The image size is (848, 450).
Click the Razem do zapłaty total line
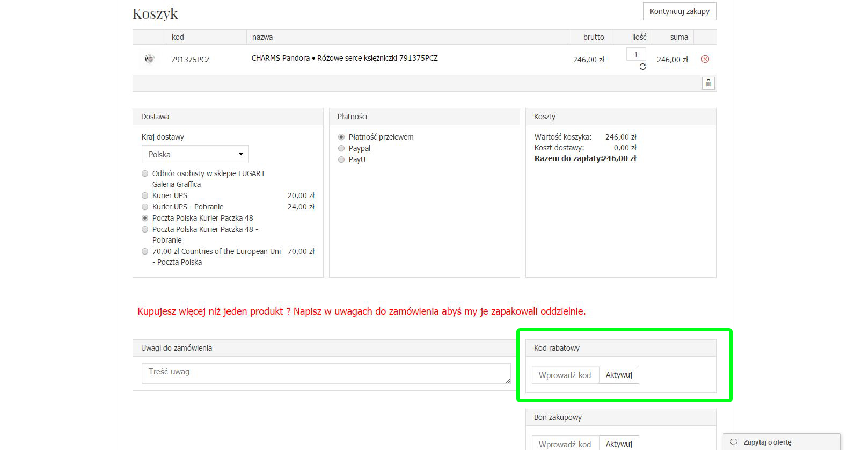click(x=586, y=158)
